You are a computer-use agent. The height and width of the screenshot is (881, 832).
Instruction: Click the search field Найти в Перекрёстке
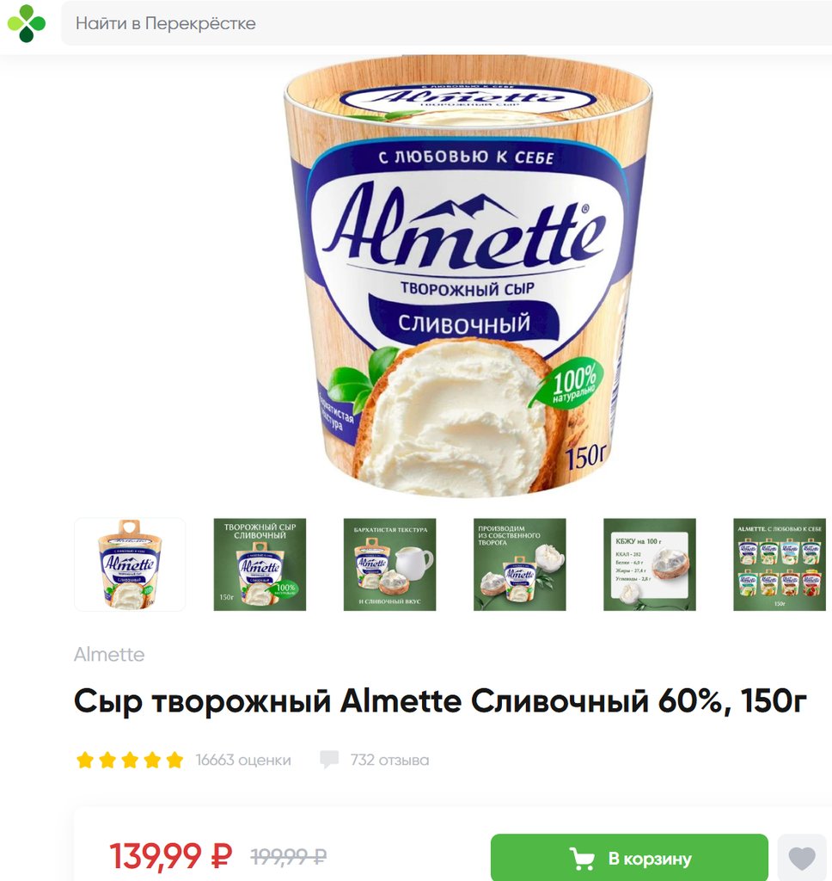click(446, 23)
